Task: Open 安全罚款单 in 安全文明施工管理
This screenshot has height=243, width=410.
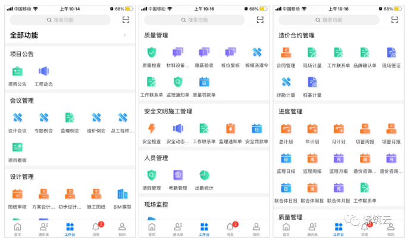Action: tap(257, 129)
